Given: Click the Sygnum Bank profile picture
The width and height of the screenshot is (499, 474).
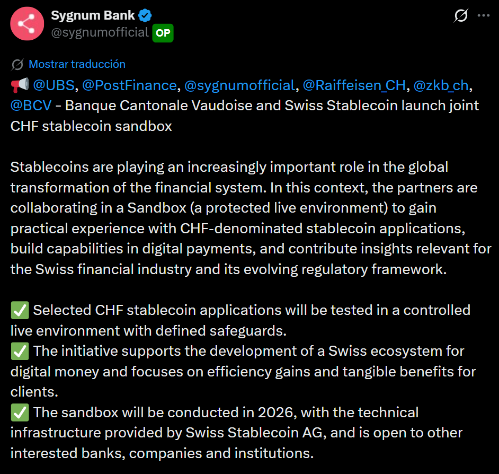Looking at the screenshot, I should point(26,23).
